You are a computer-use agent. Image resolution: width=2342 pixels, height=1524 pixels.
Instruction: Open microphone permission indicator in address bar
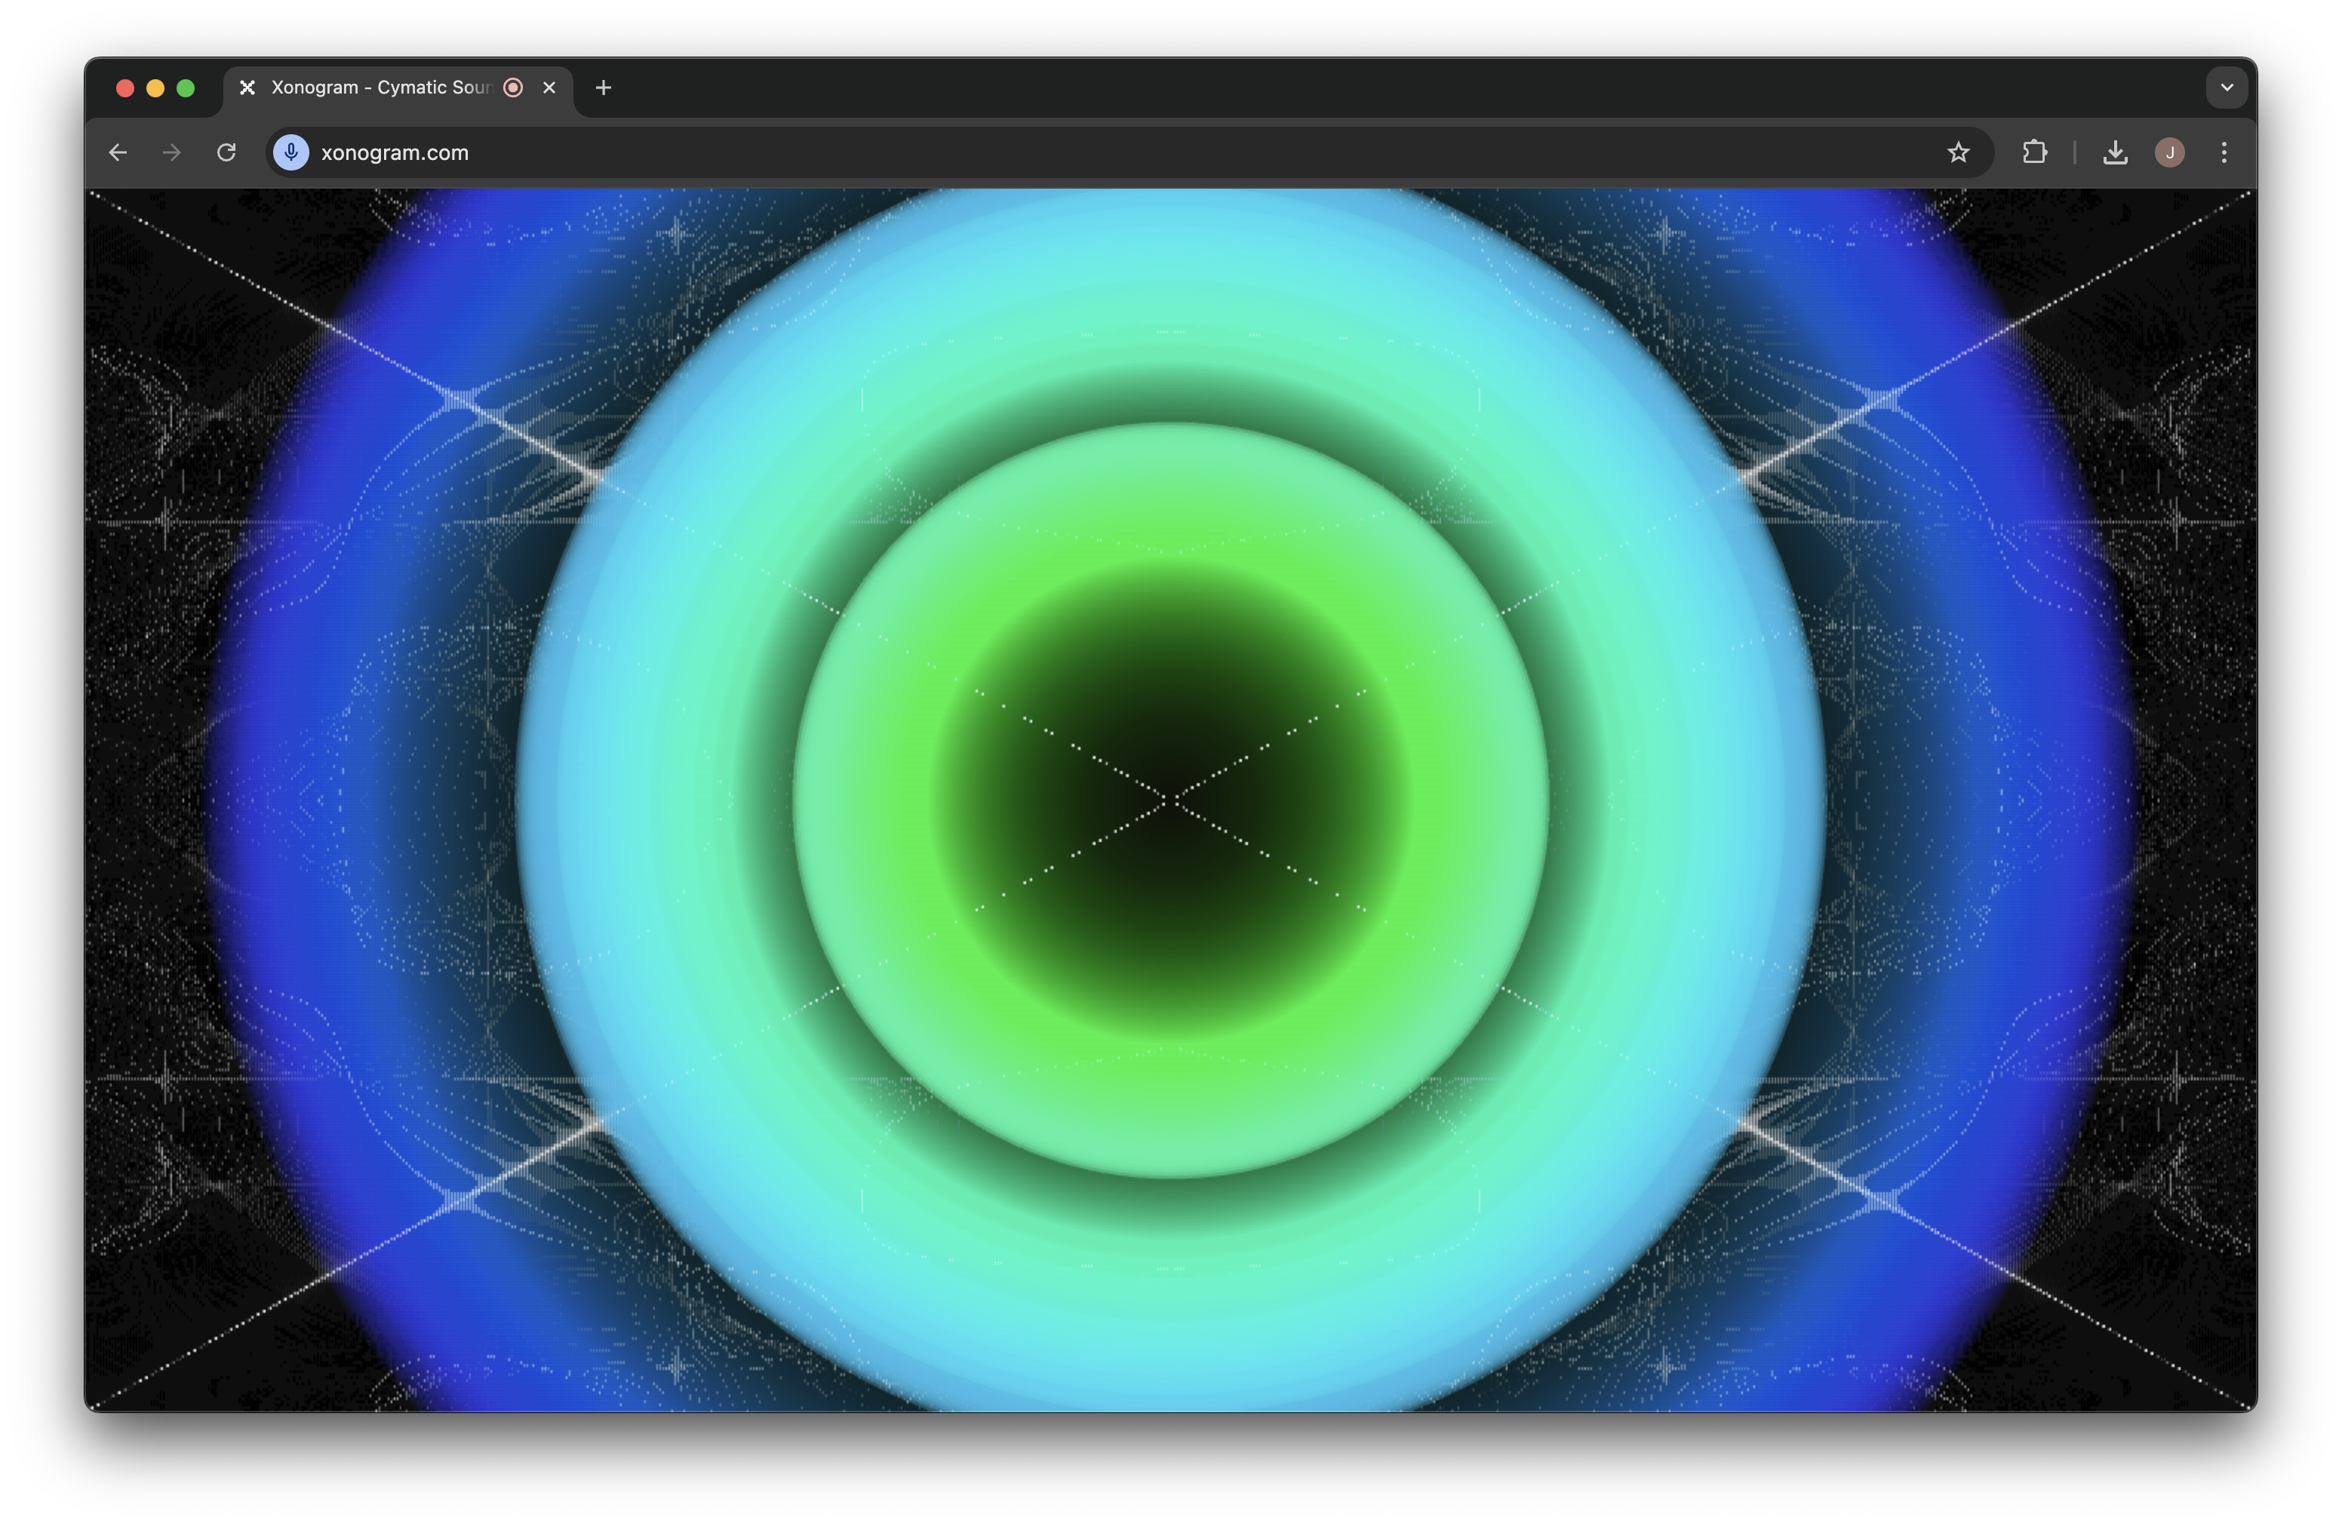coord(291,152)
